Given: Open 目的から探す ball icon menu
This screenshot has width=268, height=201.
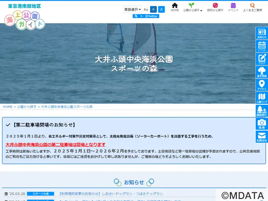Looking at the screenshot, I should click(x=215, y=7).
